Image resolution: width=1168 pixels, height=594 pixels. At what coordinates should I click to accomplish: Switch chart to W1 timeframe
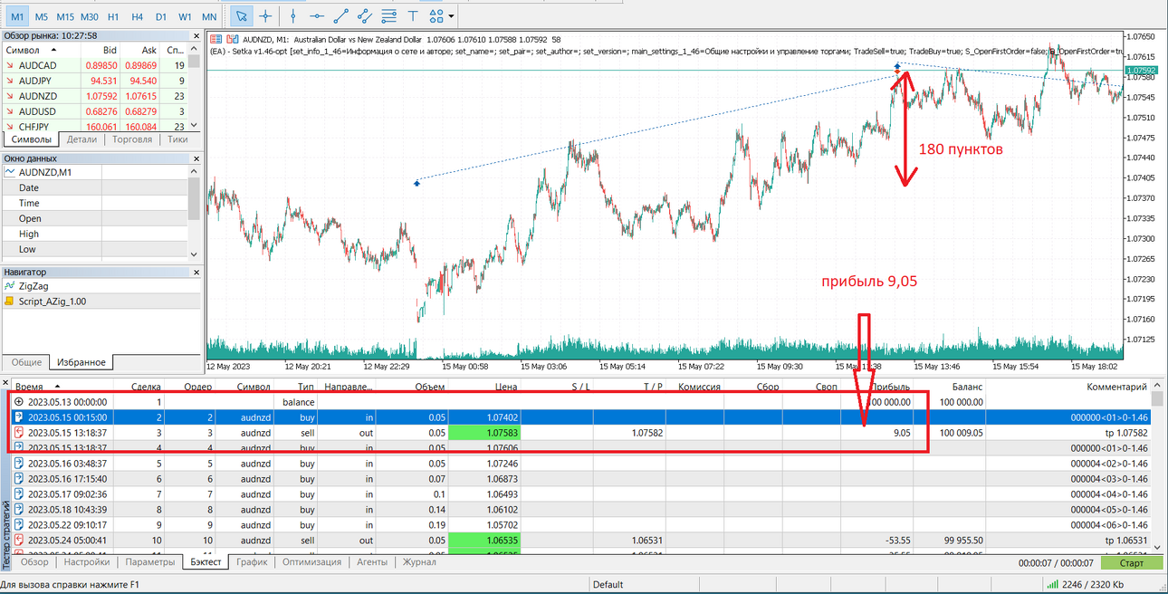pos(185,16)
